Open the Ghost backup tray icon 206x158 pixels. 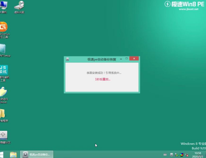point(172,154)
